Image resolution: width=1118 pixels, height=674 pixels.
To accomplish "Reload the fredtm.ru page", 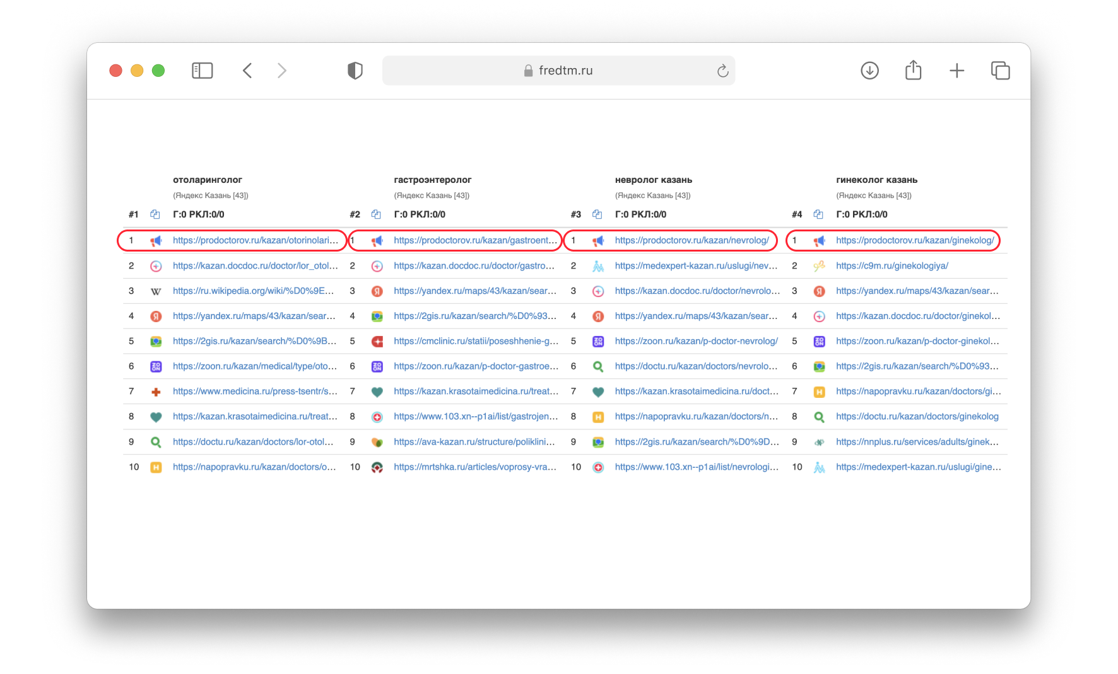I will click(723, 71).
